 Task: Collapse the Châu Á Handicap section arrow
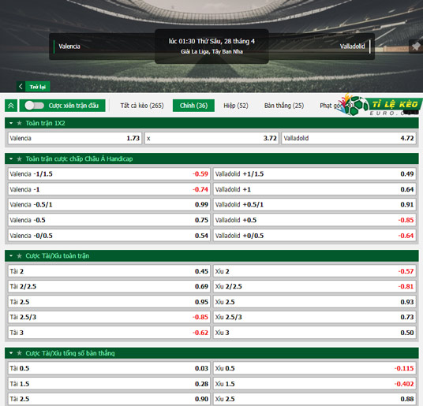pyautogui.click(x=11, y=158)
